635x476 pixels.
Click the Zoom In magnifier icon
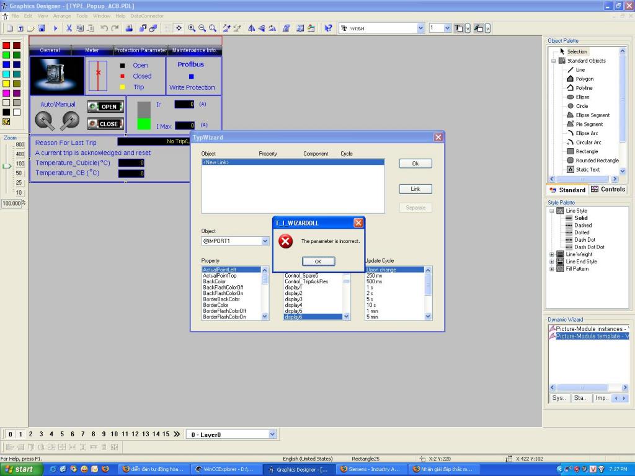point(192,29)
